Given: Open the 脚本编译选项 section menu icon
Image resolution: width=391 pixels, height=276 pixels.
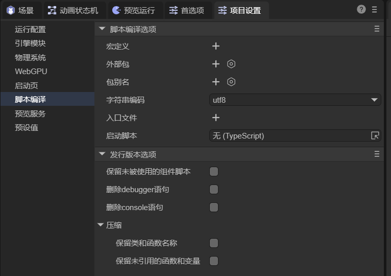Looking at the screenshot, I should click(x=377, y=29).
